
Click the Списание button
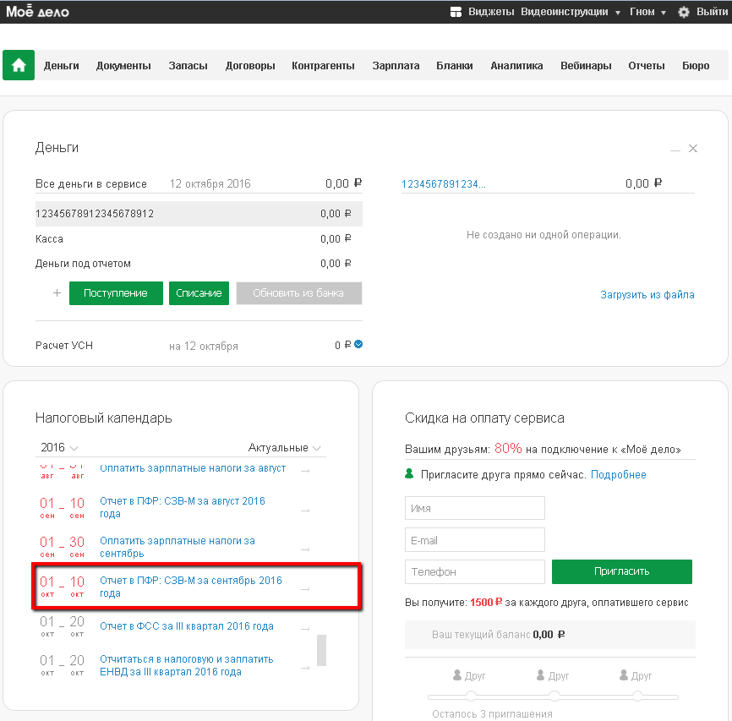click(x=199, y=293)
